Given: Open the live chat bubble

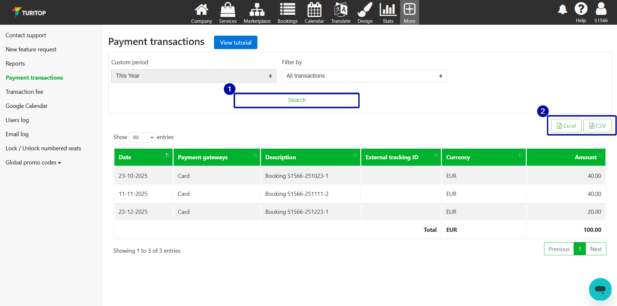Looking at the screenshot, I should pyautogui.click(x=600, y=289).
